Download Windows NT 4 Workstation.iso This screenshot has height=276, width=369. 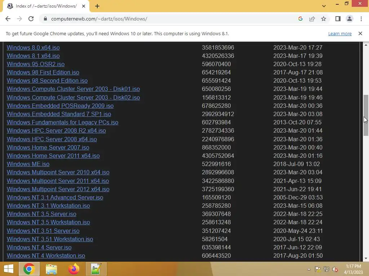(46, 256)
